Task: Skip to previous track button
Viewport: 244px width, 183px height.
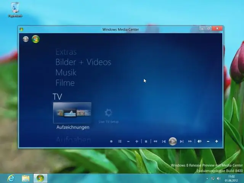Action: click(164, 141)
